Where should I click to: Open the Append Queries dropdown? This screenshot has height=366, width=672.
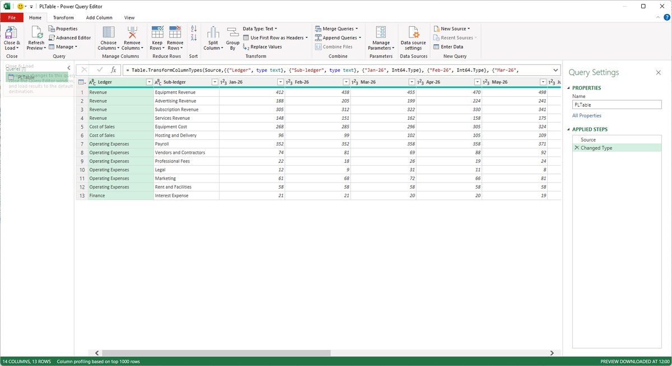pos(338,37)
